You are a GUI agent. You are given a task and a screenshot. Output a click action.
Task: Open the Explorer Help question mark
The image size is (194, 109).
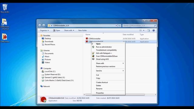[154, 30]
